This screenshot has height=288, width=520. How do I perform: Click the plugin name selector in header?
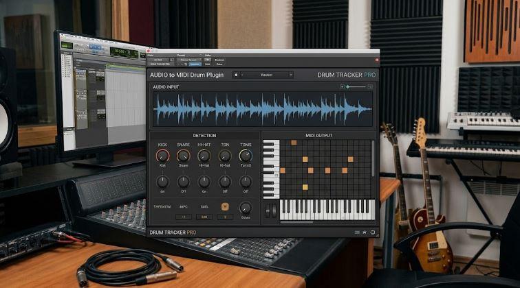click(x=162, y=64)
